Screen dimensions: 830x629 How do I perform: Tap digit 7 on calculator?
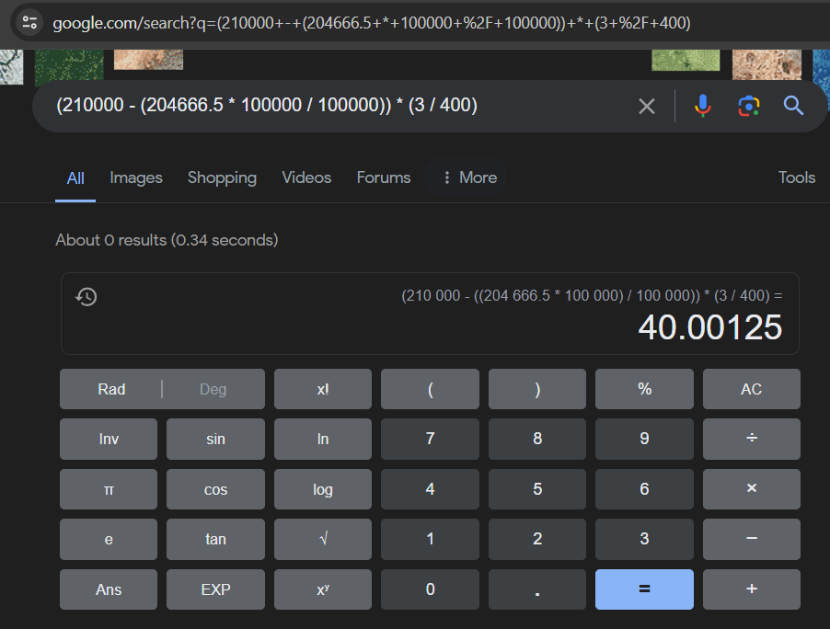[430, 439]
